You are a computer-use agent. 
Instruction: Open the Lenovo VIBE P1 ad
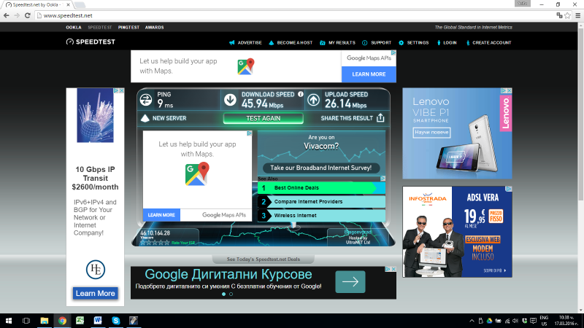[x=457, y=133]
